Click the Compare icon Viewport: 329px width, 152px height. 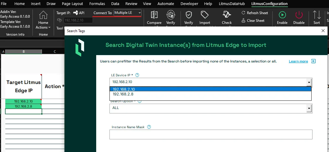pyautogui.click(x=154, y=15)
